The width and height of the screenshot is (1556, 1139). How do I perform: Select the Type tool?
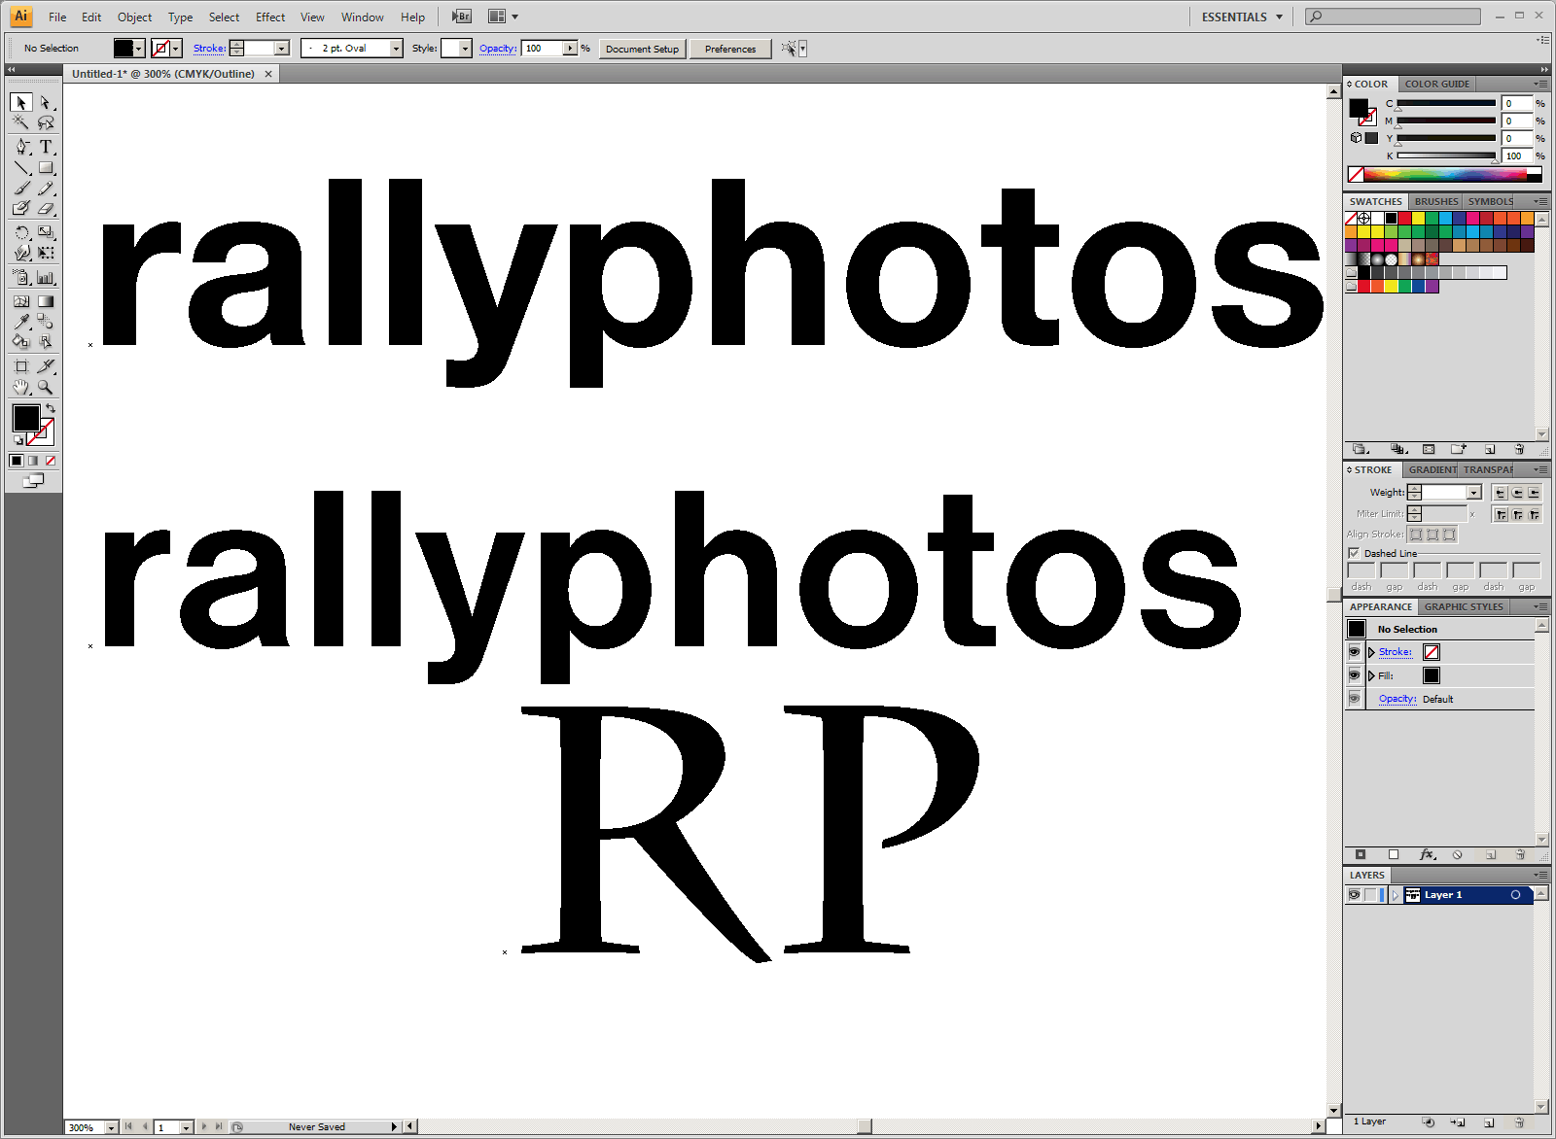pos(46,147)
